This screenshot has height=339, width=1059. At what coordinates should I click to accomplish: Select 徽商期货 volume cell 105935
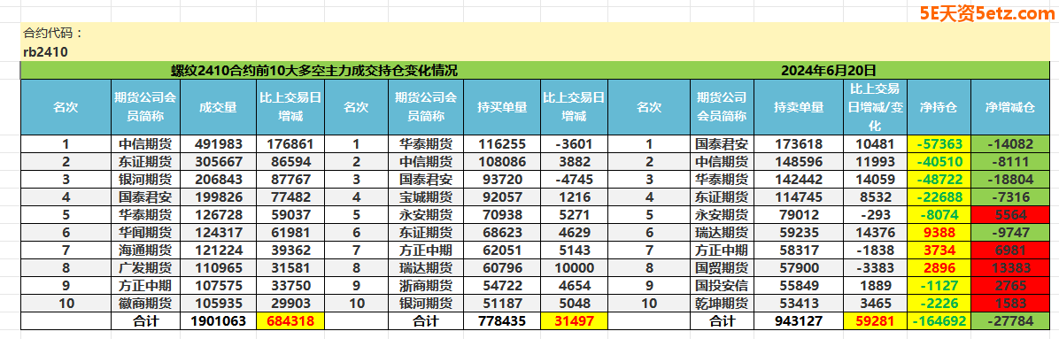(218, 304)
